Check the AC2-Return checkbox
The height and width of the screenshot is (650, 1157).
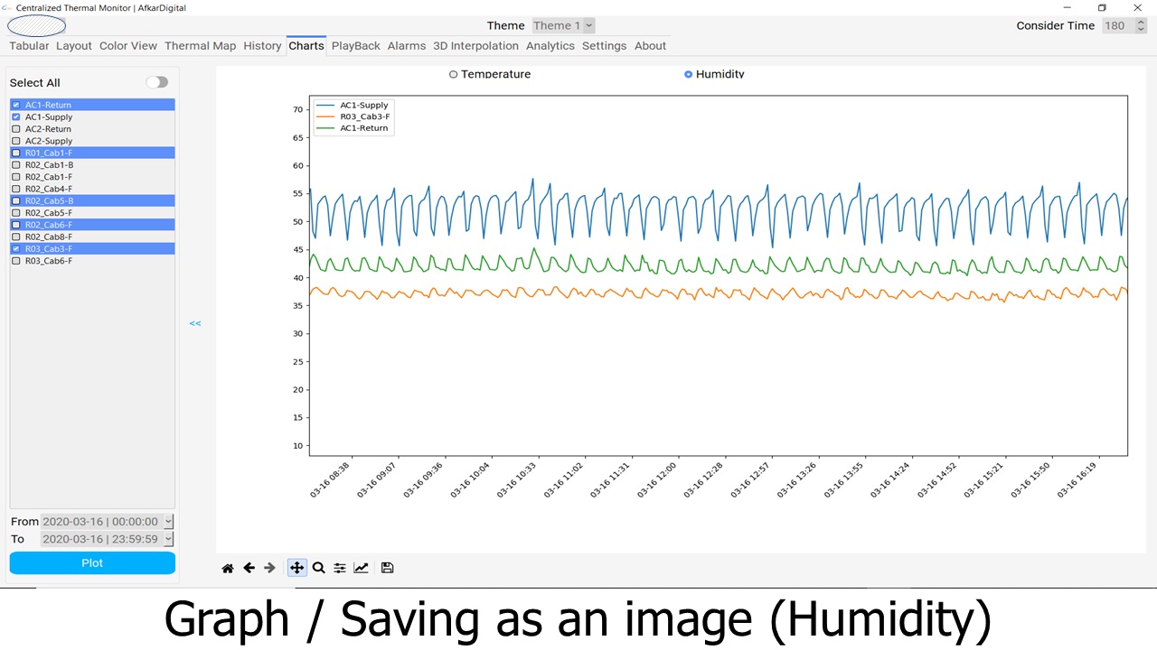[x=15, y=129]
